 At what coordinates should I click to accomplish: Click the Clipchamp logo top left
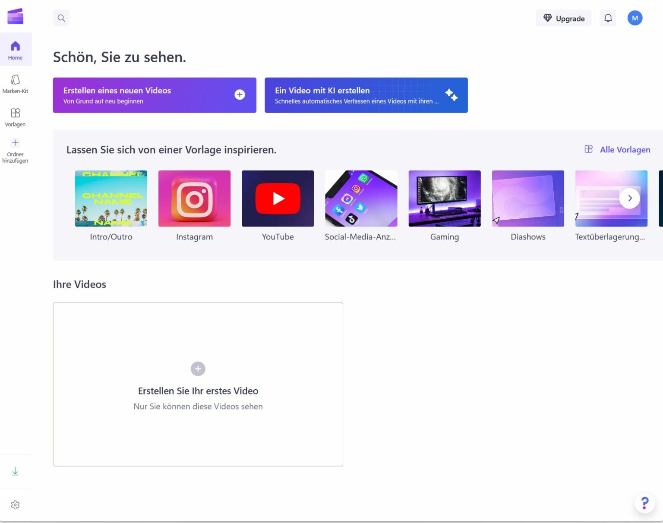point(16,16)
